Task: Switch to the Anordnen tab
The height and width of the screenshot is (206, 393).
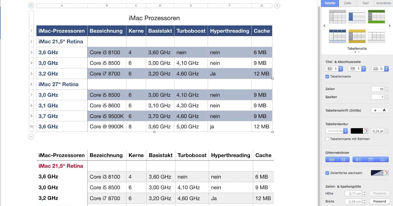Action: coord(384,3)
